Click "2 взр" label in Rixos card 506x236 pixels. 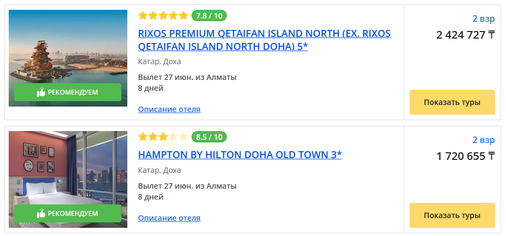(x=483, y=19)
